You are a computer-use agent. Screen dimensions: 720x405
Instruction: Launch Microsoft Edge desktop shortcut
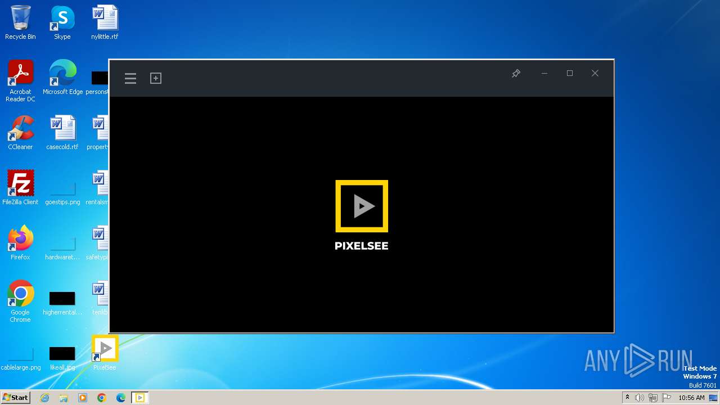click(62, 78)
